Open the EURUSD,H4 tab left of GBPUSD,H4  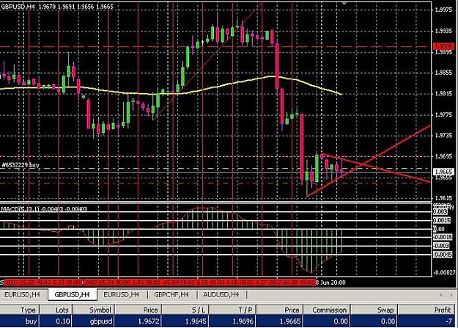click(22, 295)
